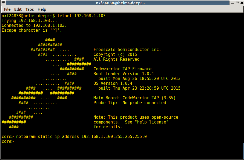Click the title bar text nxf24838@helms-deep: ~
The height and width of the screenshot is (160, 244).
pos(120,3)
